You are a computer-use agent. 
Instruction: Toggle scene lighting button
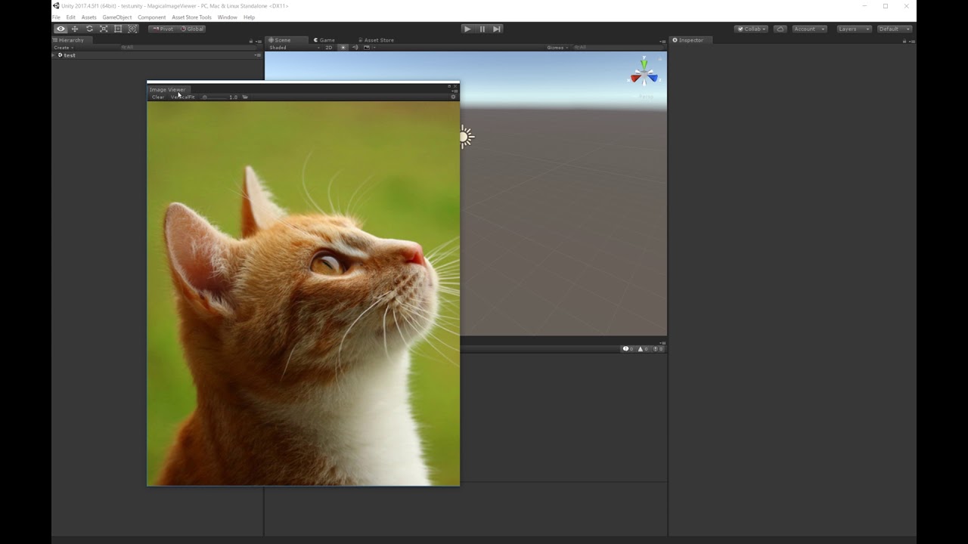pyautogui.click(x=343, y=48)
